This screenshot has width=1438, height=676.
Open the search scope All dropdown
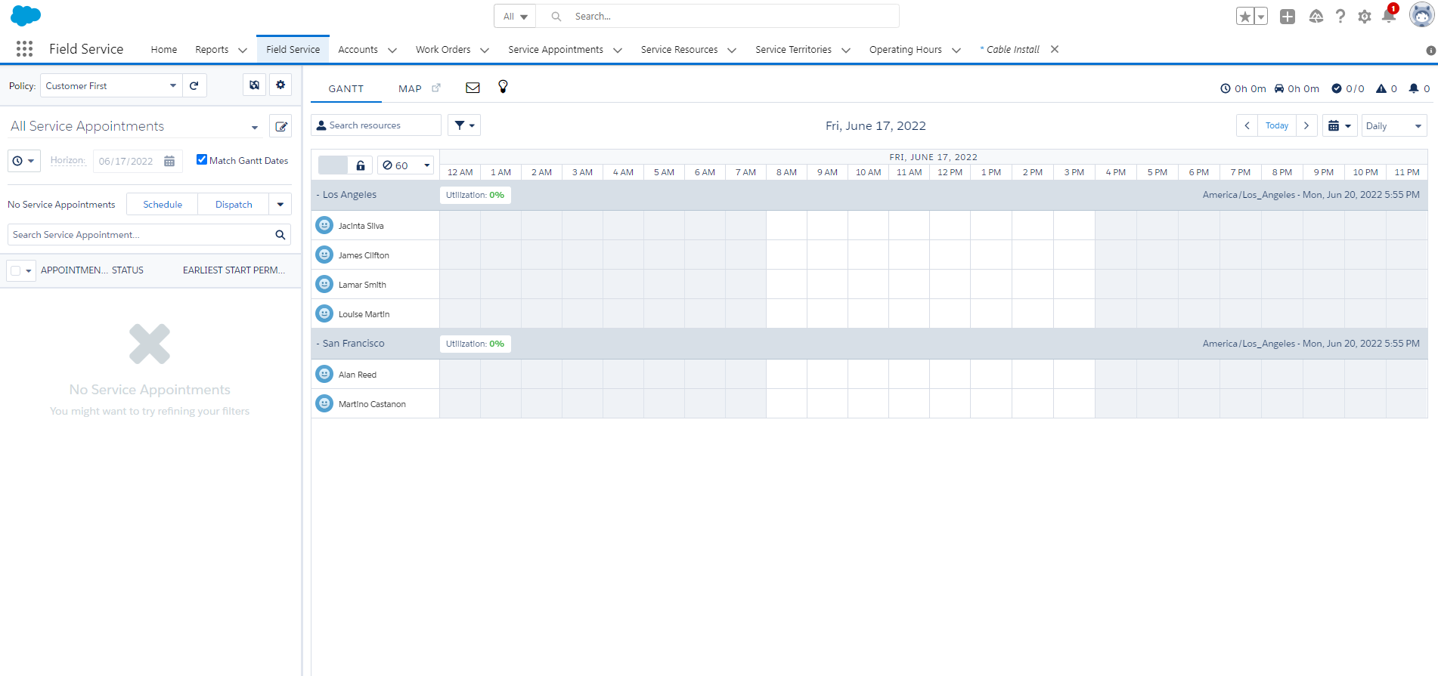[515, 16]
